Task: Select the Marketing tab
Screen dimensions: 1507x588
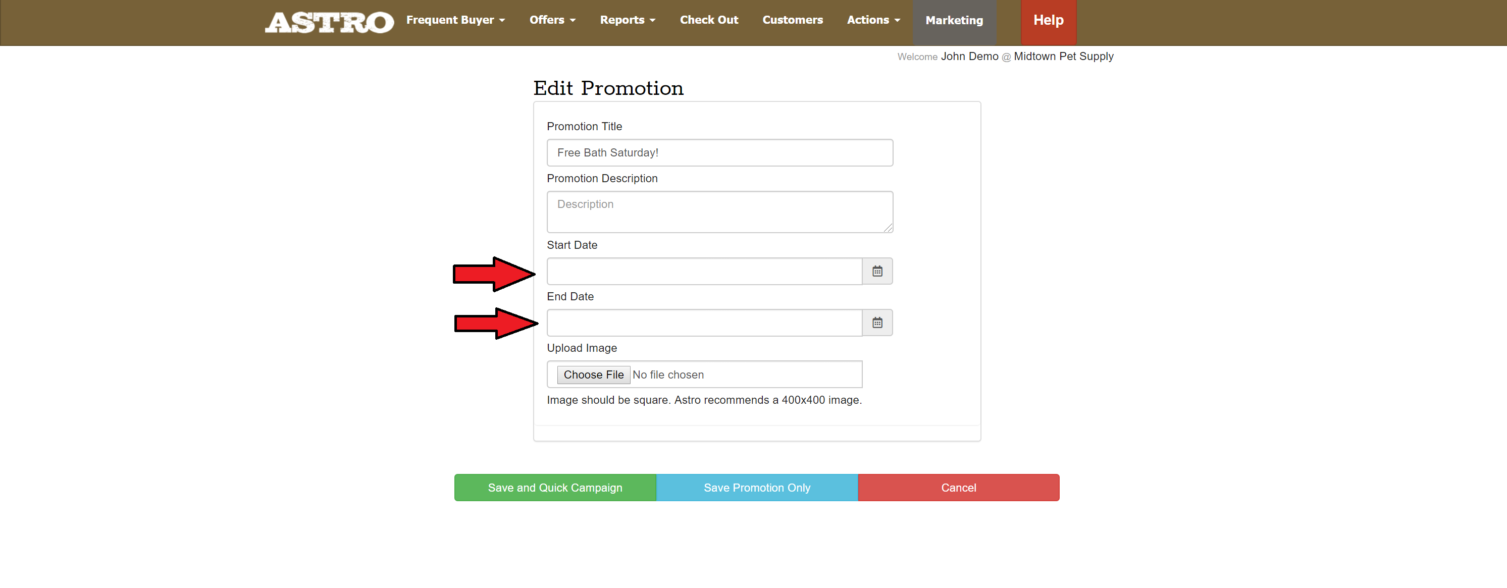Action: tap(954, 21)
